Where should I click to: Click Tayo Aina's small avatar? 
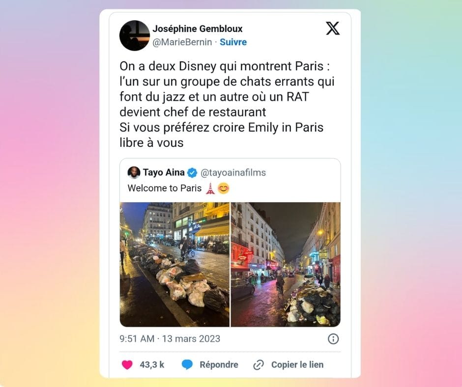tap(134, 172)
